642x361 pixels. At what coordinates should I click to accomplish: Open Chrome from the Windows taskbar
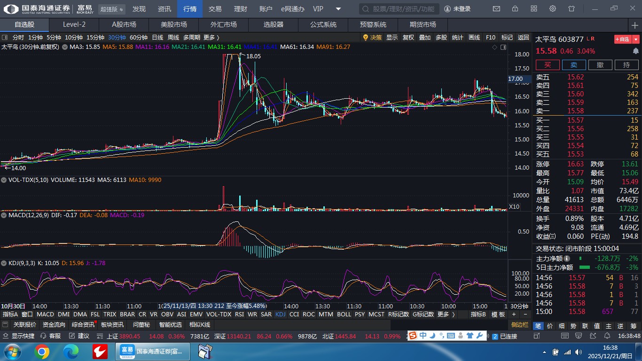click(x=41, y=351)
